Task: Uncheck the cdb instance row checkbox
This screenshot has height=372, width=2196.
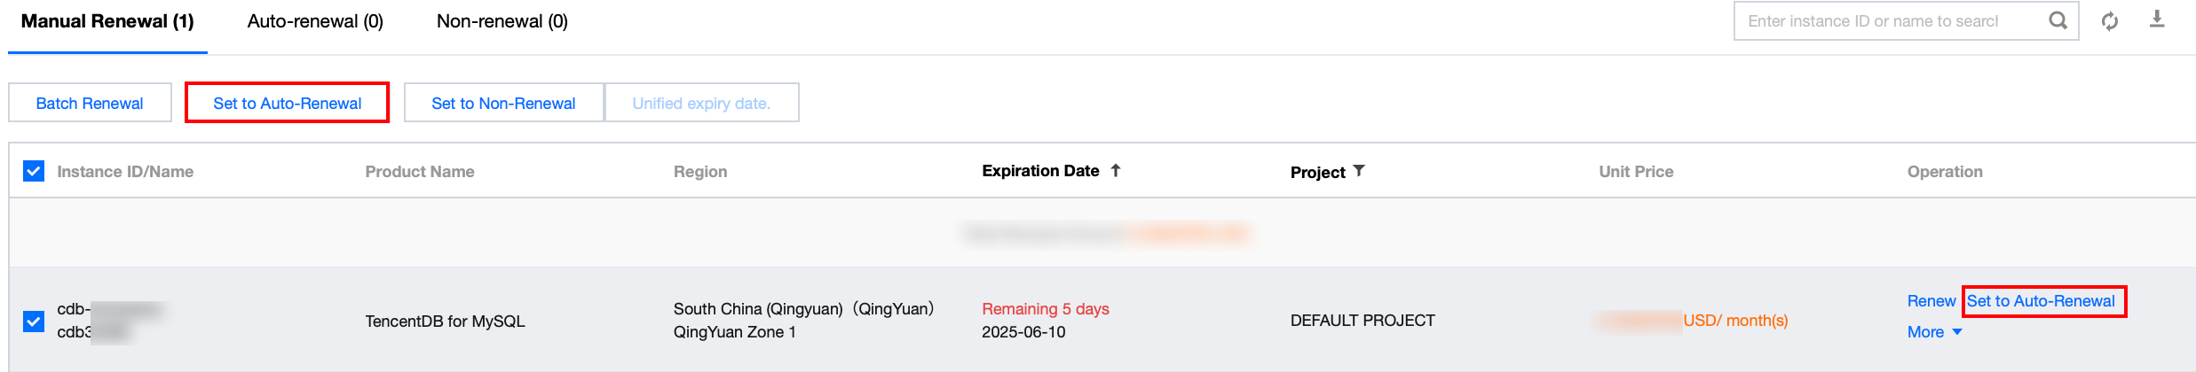Action: (x=34, y=321)
